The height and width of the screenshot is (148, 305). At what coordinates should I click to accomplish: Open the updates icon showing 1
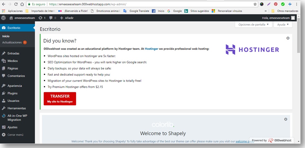click(42, 18)
